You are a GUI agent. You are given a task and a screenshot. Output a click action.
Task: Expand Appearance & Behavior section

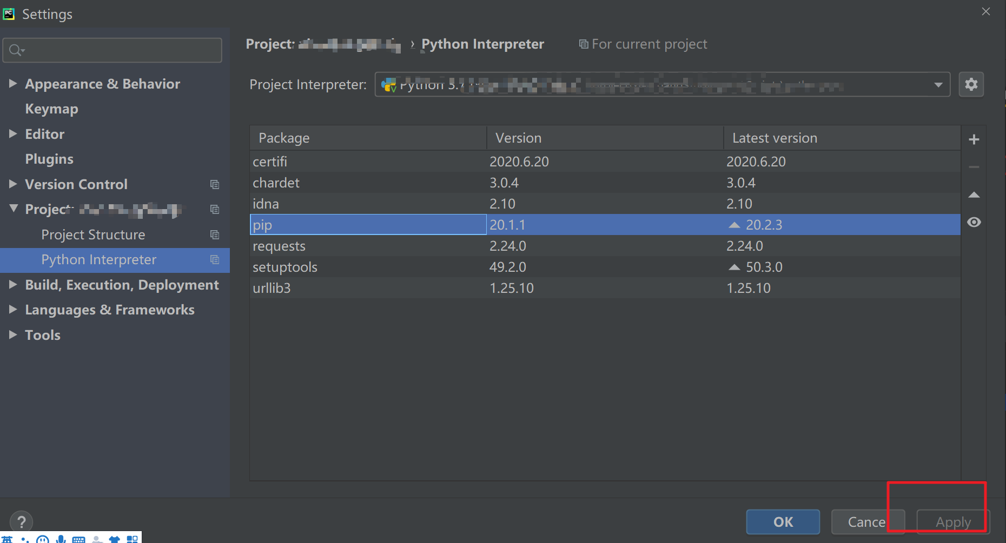[13, 83]
